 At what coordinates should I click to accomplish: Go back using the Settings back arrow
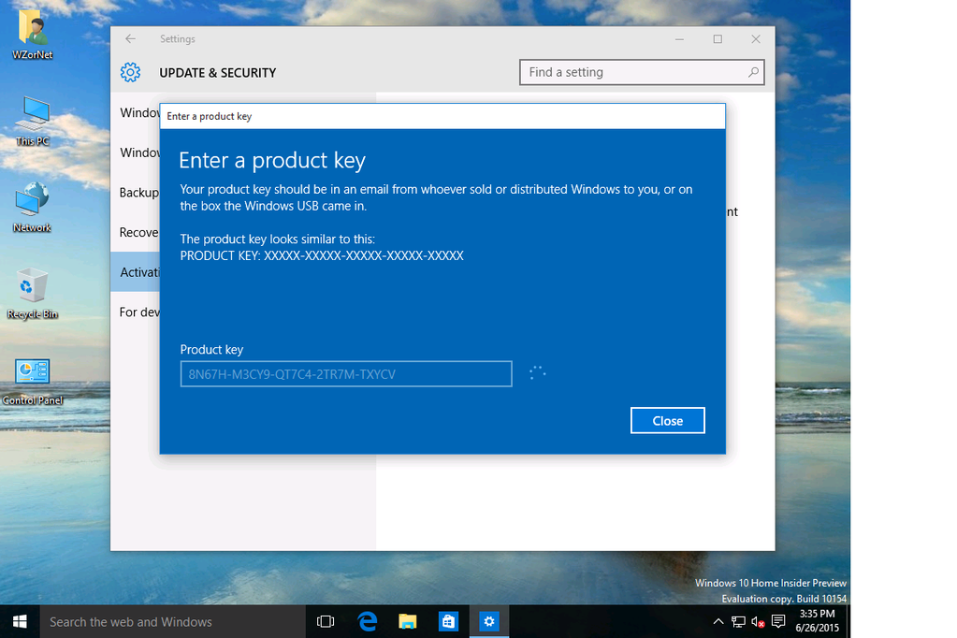coord(130,38)
